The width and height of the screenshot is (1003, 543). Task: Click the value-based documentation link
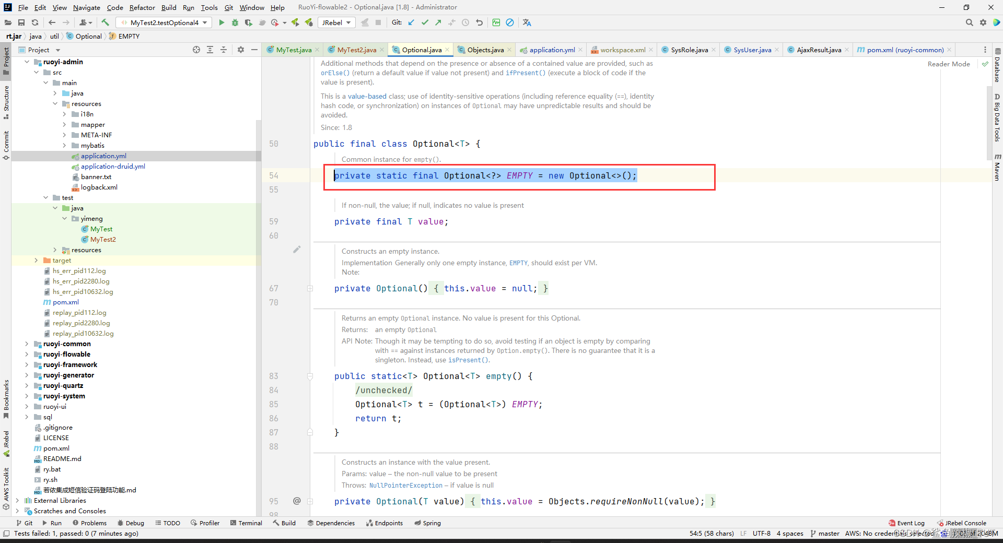coord(367,96)
